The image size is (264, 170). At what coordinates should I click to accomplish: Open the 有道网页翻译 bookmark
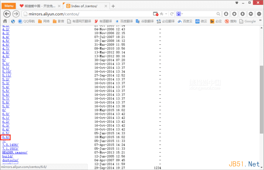(x=79, y=21)
